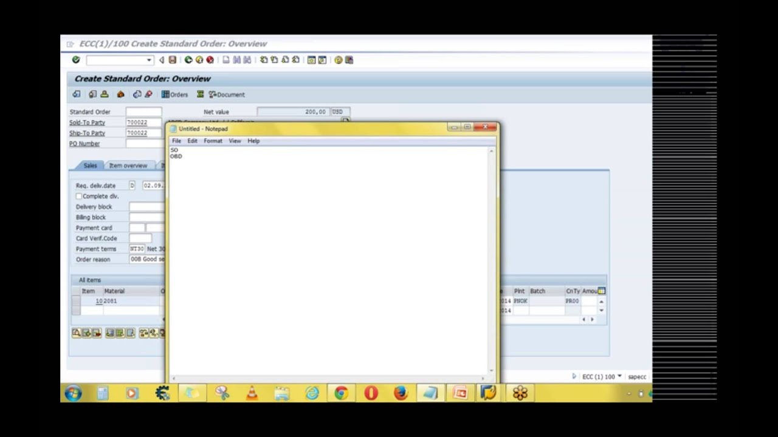Screen dimensions: 778x437
Task: Open Google Chrome from the taskbar
Action: click(x=341, y=393)
